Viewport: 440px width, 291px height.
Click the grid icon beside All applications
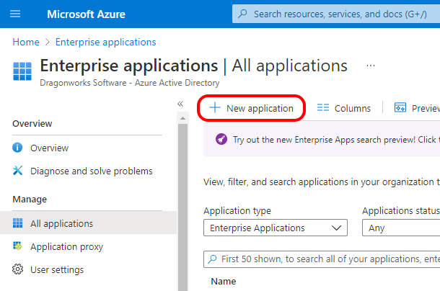(18, 223)
